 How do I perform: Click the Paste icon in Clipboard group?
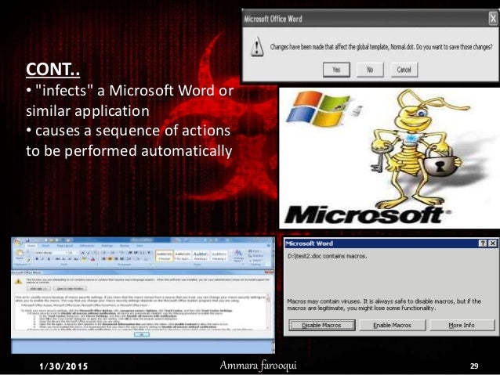[20, 254]
